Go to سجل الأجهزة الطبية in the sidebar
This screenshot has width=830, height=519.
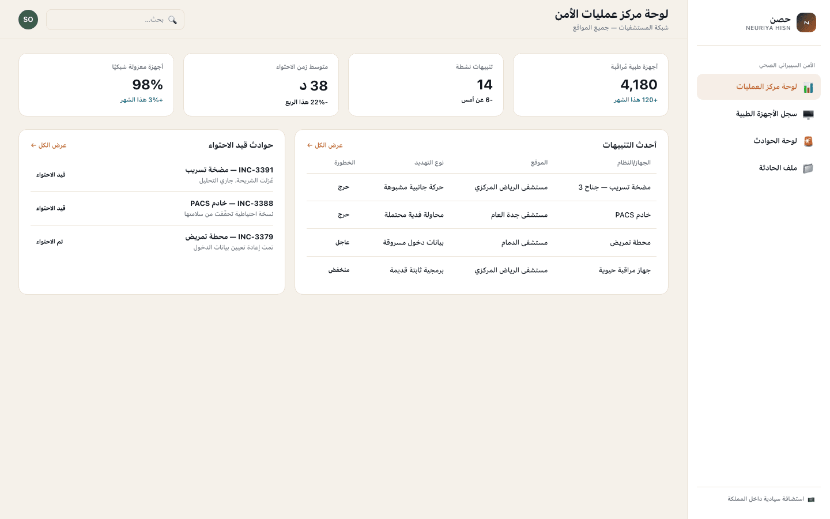coord(759,114)
